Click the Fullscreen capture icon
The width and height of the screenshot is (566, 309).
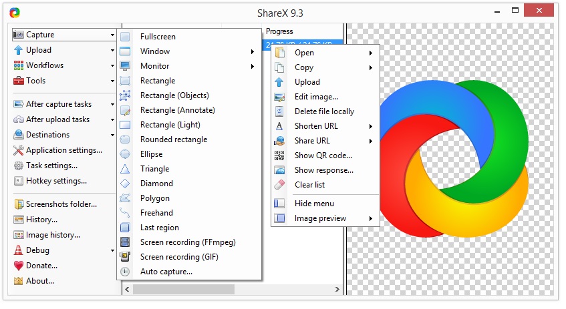coord(125,37)
